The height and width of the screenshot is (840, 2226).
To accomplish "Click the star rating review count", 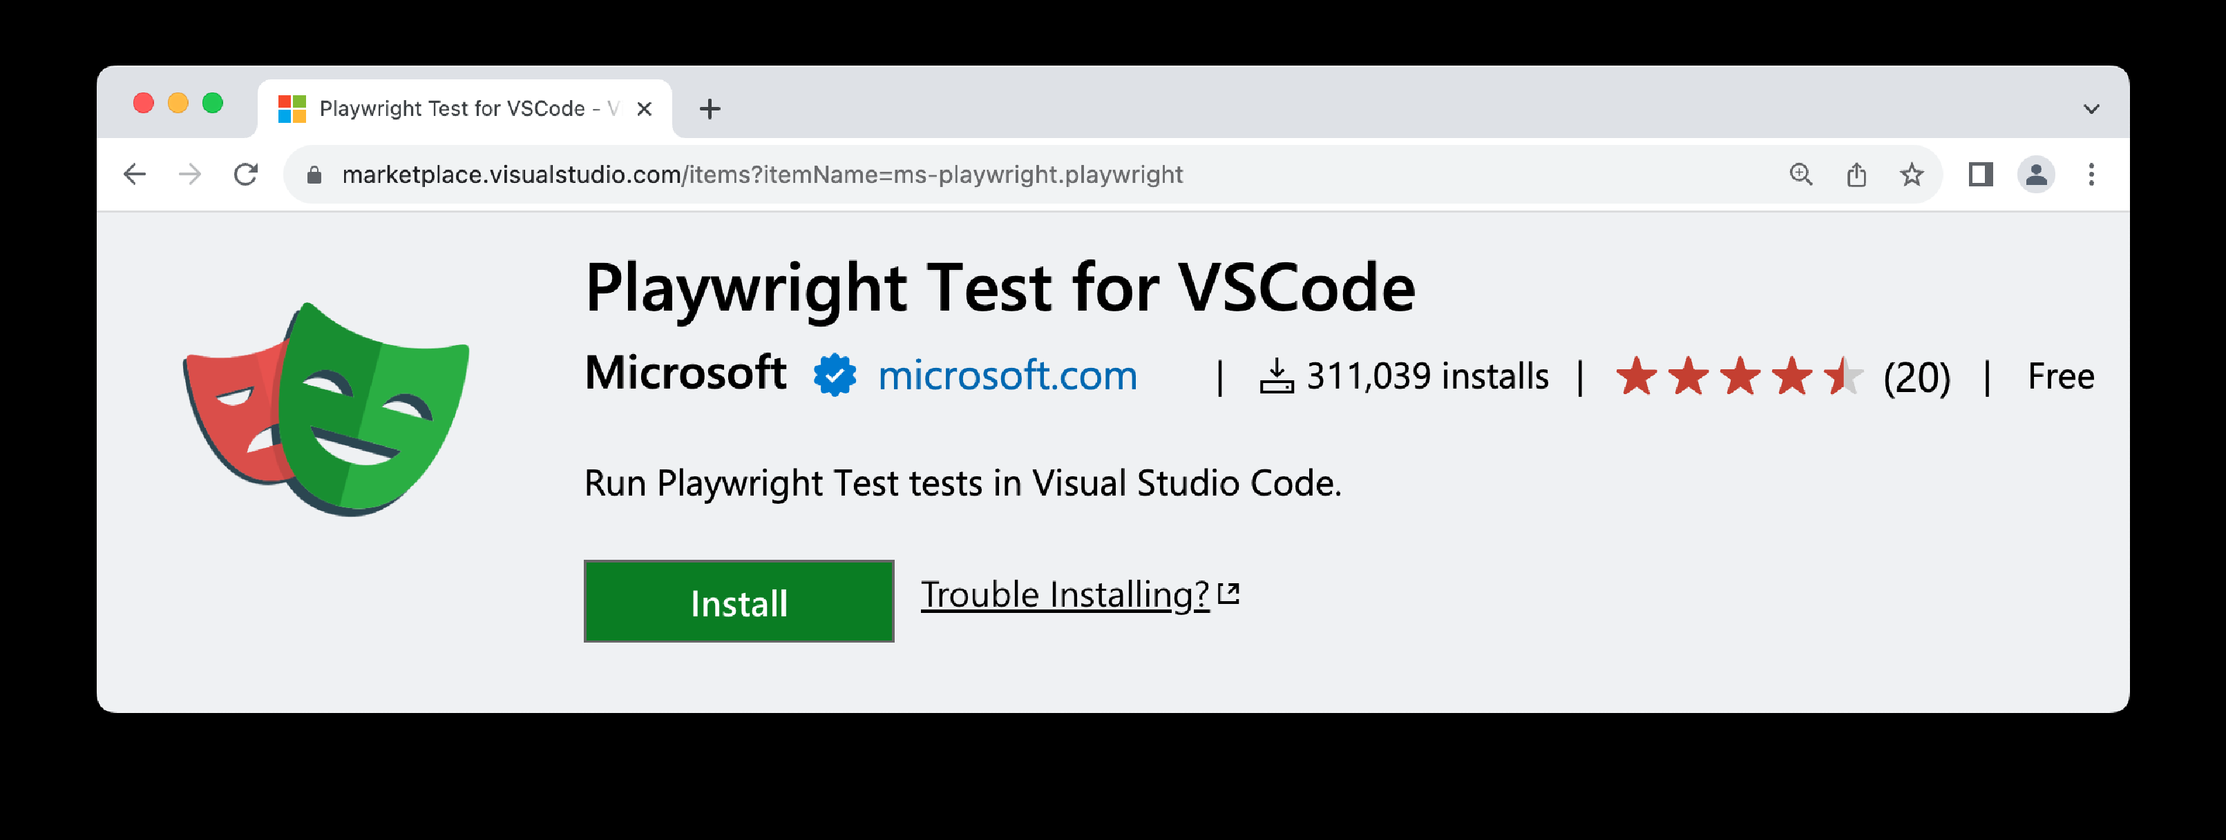I will click(x=1916, y=378).
